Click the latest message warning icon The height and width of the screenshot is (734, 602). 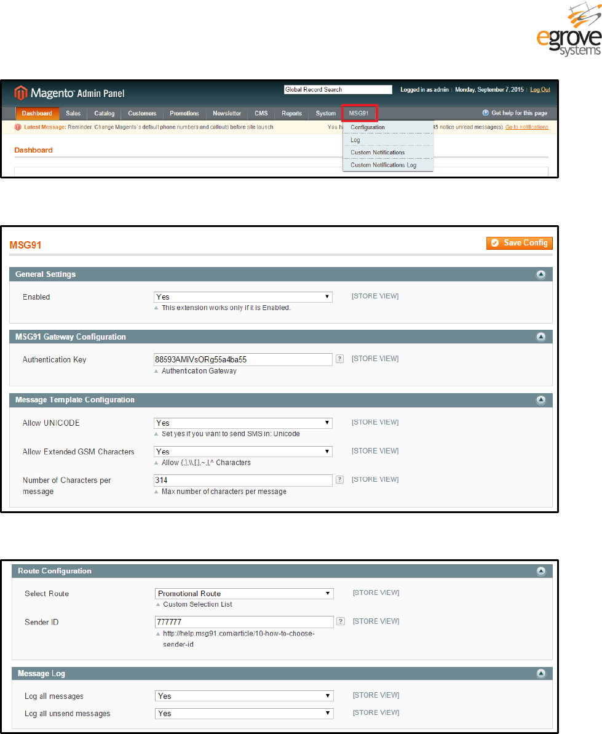18,127
